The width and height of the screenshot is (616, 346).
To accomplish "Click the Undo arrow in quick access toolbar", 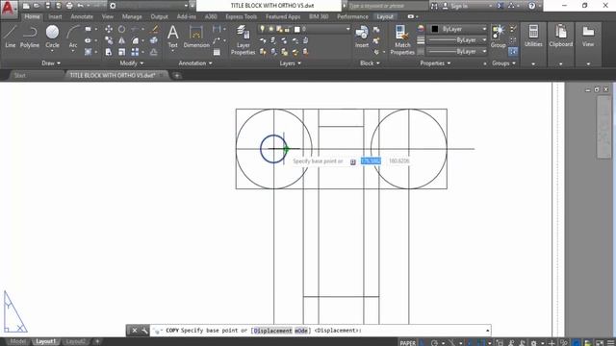I will [x=81, y=6].
